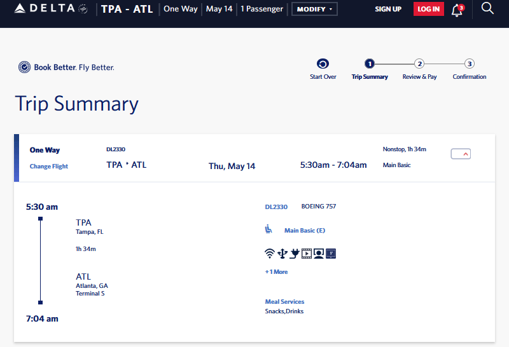
Task: Collapse the flight details chevron
Action: 461,154
